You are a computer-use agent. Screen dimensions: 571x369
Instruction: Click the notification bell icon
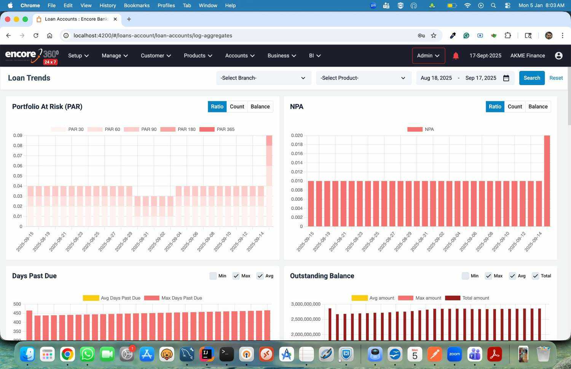[x=456, y=56]
